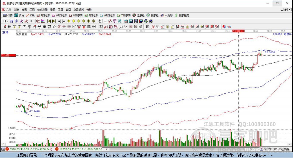293x158 pixels.
Task: Click the infinity symbol icon
Action: tap(229, 27)
